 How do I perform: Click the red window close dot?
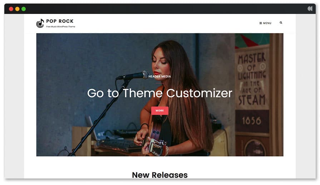pos(11,9)
